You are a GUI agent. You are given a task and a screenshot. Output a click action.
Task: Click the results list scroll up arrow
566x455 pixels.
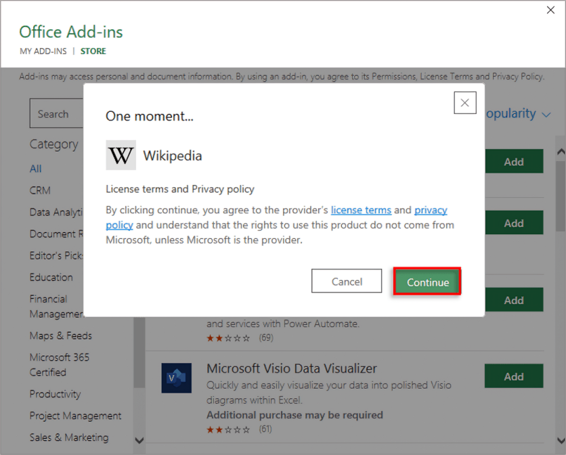tap(561, 152)
